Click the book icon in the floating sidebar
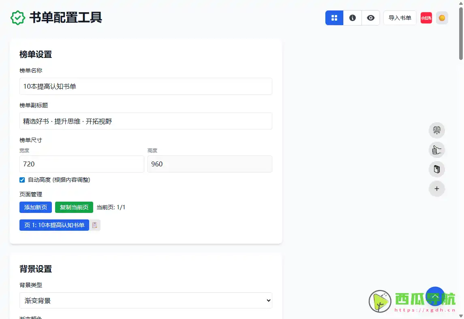Viewport: 464px width, 319px height. pyautogui.click(x=436, y=169)
